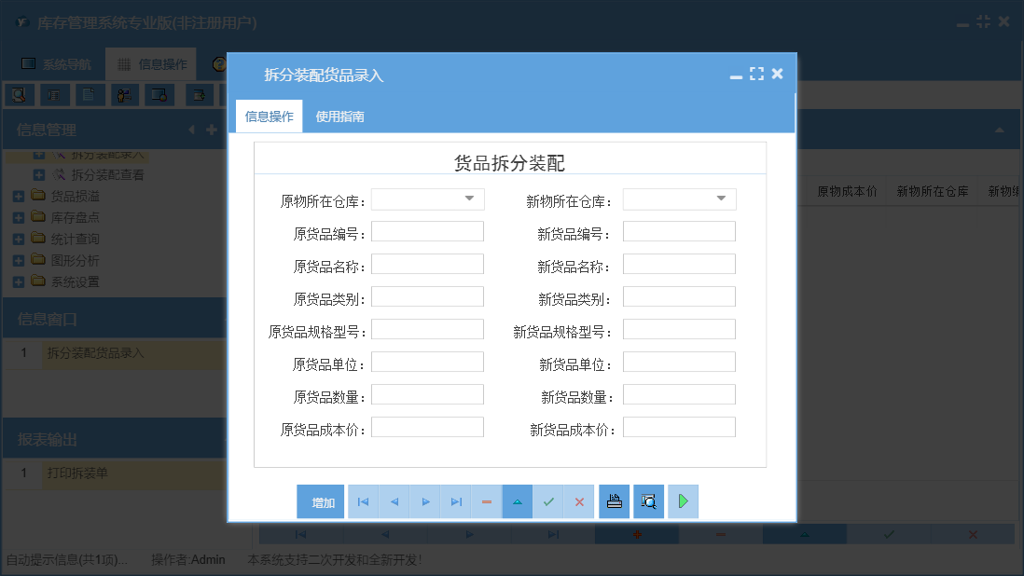Open print preview with the magnifier icon

(647, 501)
